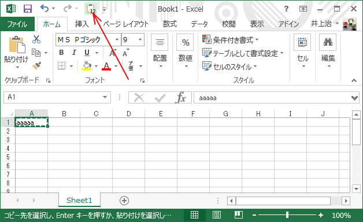The image size is (363, 222).
Task: Switch to the 校閲 tab
Action: click(x=228, y=24)
